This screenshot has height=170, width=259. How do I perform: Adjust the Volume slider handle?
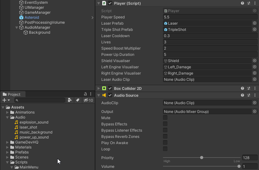[239, 166]
